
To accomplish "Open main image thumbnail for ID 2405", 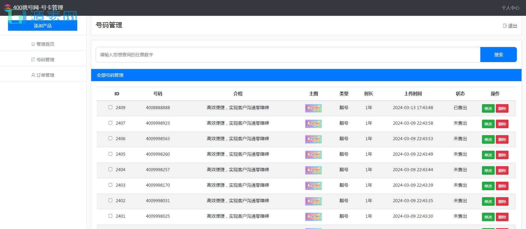I will [x=314, y=155].
